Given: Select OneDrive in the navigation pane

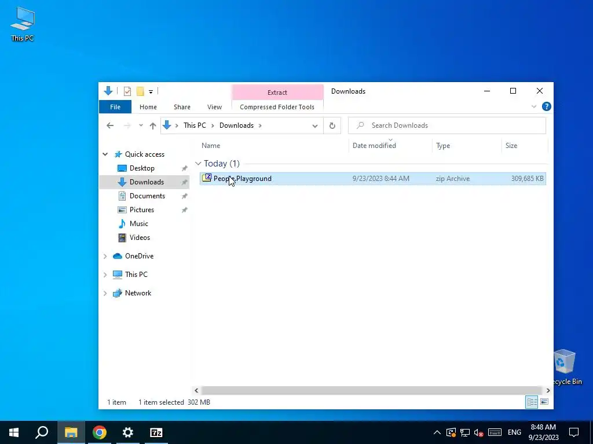Looking at the screenshot, I should pos(139,256).
